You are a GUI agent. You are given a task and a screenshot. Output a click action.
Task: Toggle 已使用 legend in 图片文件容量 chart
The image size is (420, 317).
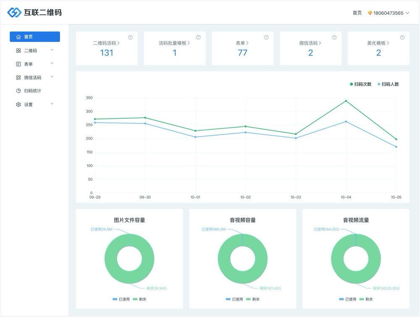tap(121, 299)
